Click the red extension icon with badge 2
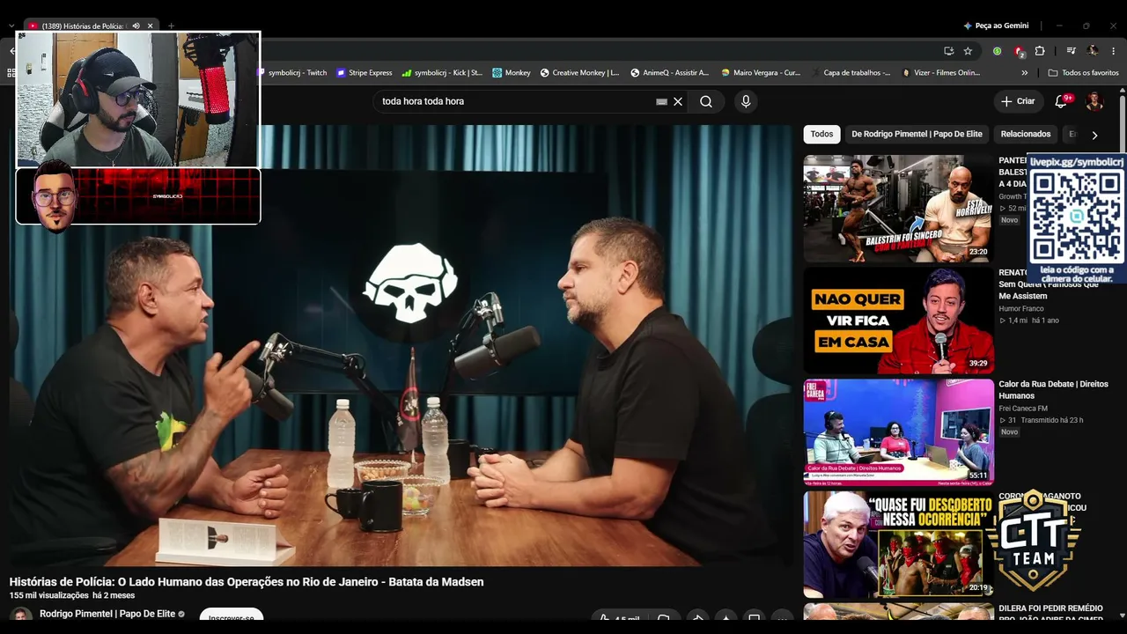1127x634 pixels. 1019,51
